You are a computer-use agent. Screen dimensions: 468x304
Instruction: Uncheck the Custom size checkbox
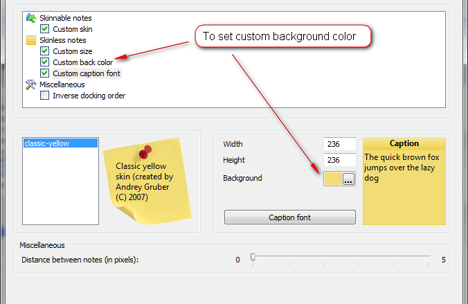[44, 51]
